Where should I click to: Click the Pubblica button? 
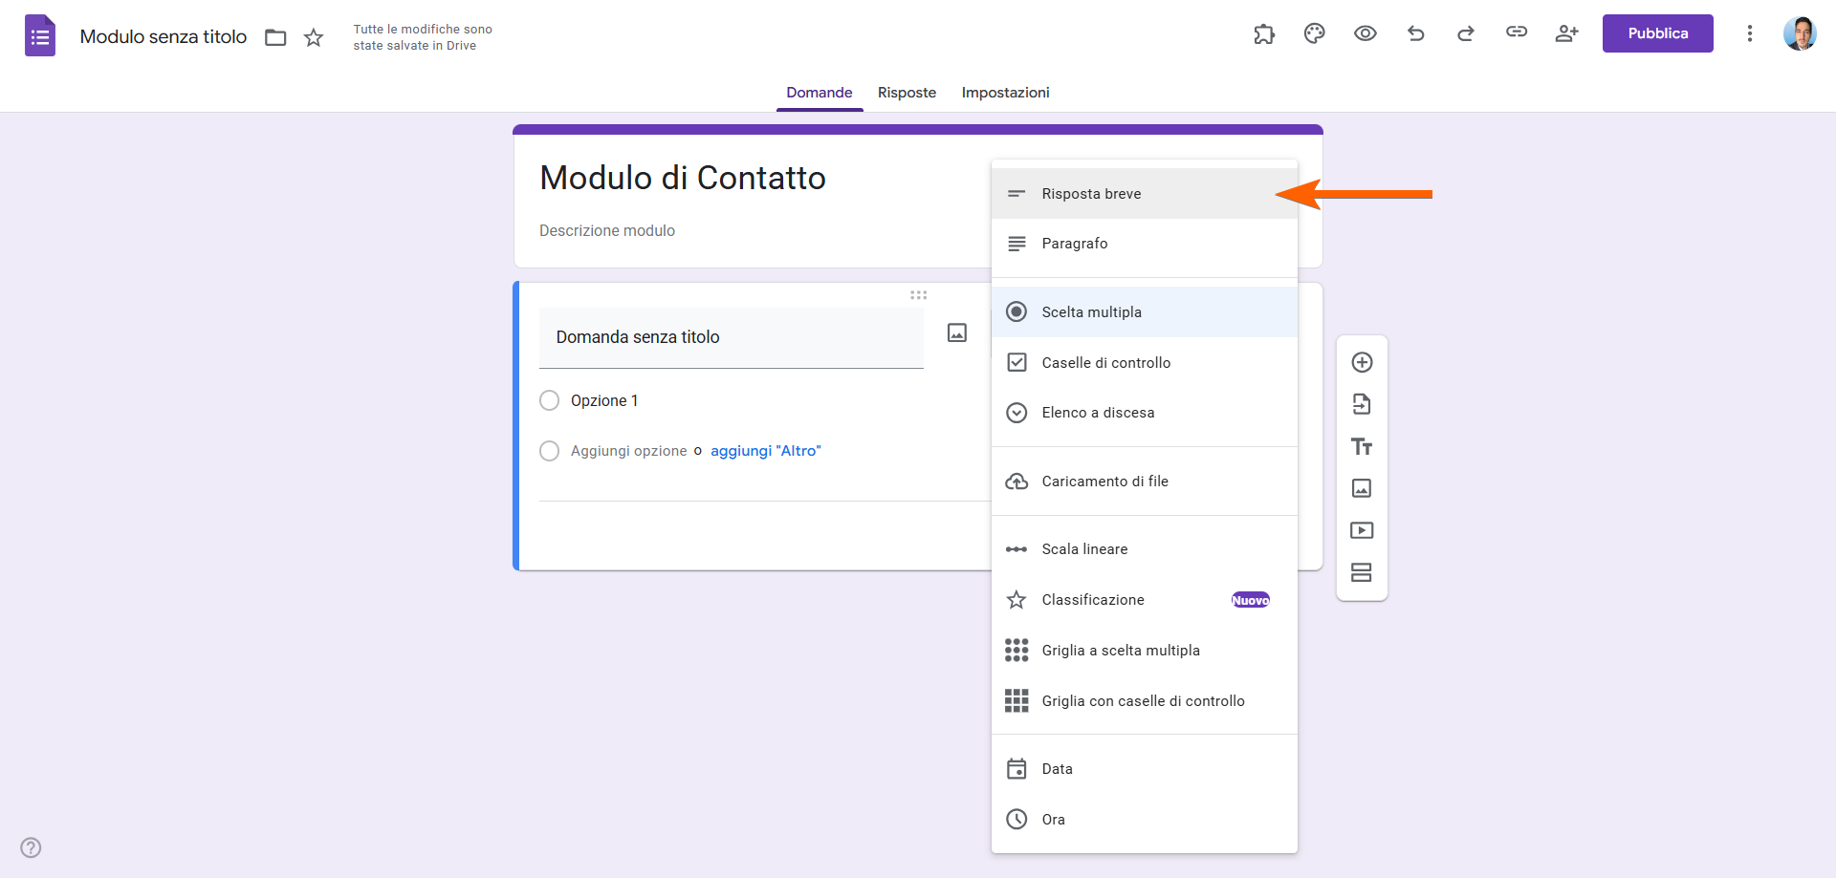[1657, 33]
